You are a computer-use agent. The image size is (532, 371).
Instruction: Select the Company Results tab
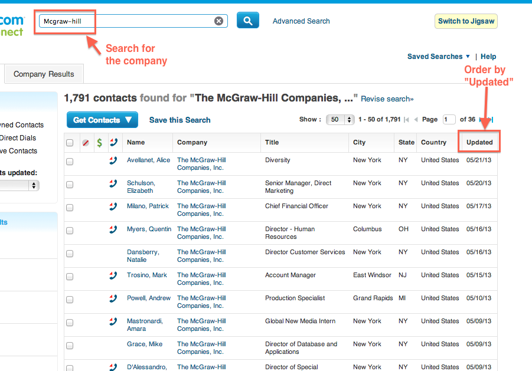coord(44,74)
